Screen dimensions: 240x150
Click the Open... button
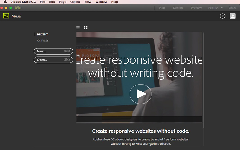(x=53, y=60)
